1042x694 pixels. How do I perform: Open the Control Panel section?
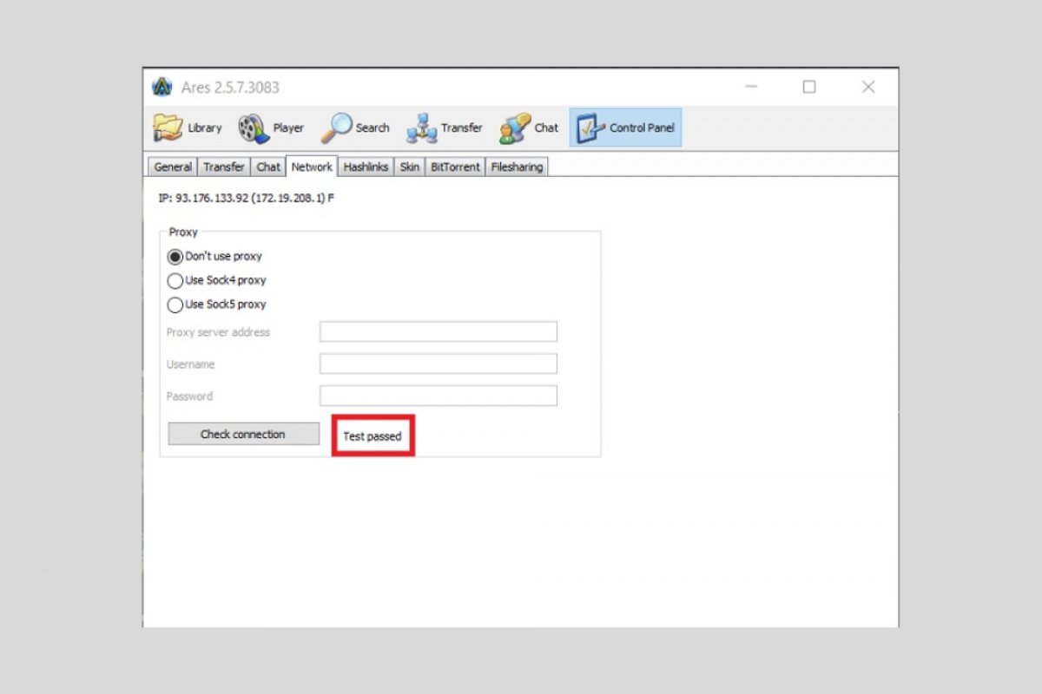625,128
